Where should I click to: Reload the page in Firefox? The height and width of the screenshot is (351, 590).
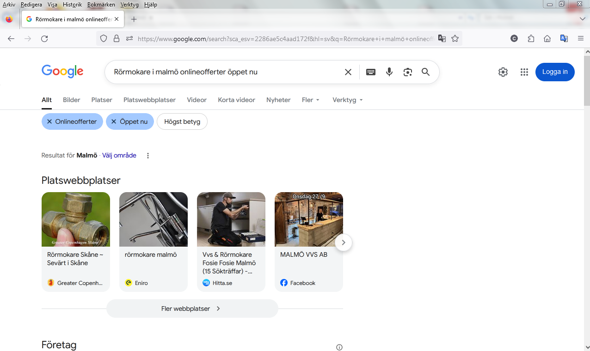pyautogui.click(x=44, y=39)
